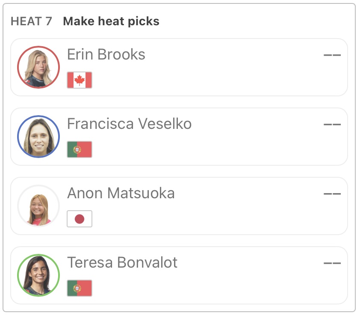The image size is (360, 316).
Task: Click Erin Brooks' profile photo
Action: pos(38,67)
